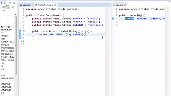Image resolution: width=171 pixels, height=96 pixels.
Task: Maximize the package explorer panel
Action: [x=14, y=3]
